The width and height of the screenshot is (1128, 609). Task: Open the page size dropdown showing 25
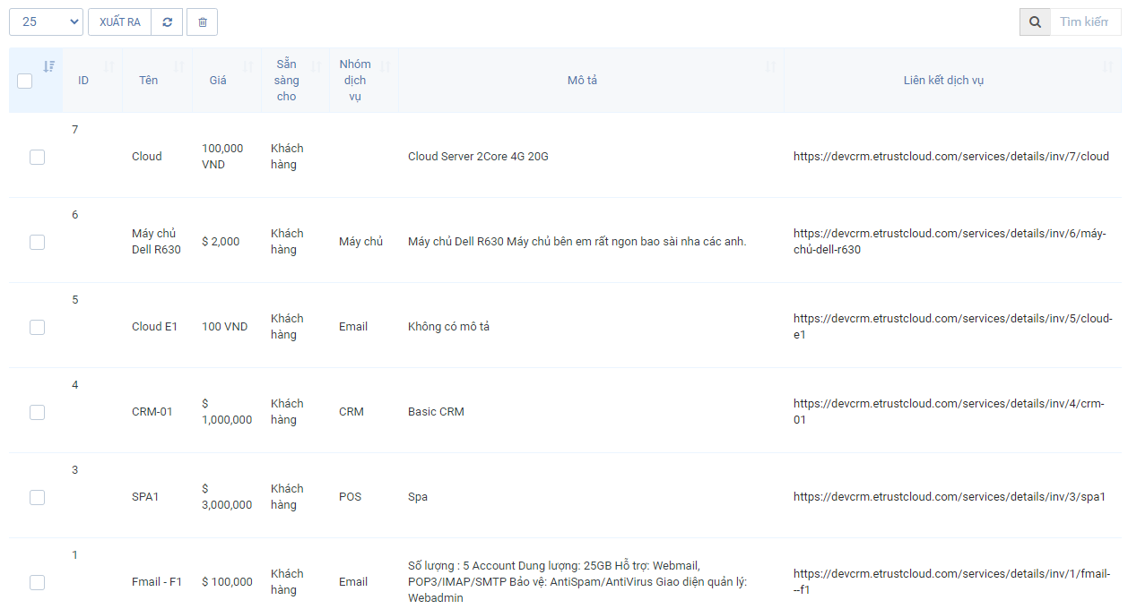pyautogui.click(x=46, y=22)
